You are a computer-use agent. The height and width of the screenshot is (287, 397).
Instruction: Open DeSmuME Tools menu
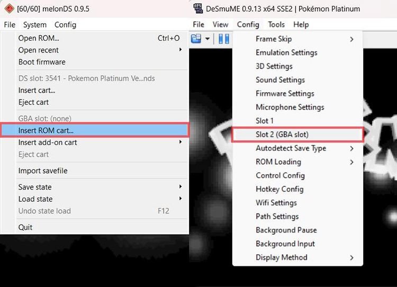point(276,24)
